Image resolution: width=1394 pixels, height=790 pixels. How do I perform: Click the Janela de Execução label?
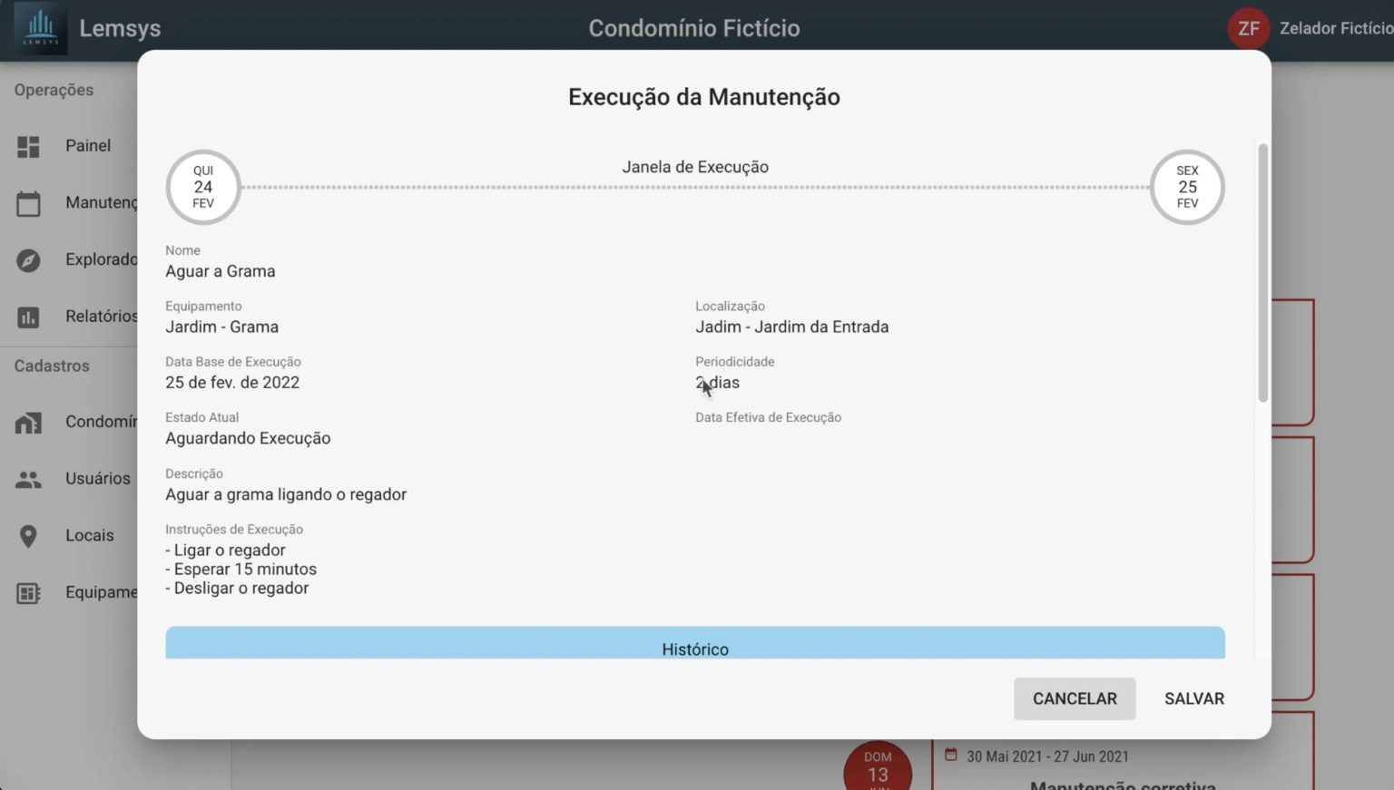point(695,167)
